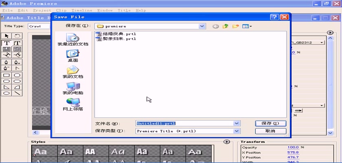The width and height of the screenshot is (342, 163).
Task: Select the Rounded Rectangle (pill) tool
Action: click(x=17, y=81)
